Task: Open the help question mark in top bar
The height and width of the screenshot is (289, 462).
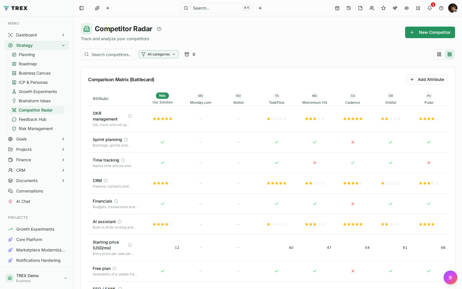Action: 441,8
